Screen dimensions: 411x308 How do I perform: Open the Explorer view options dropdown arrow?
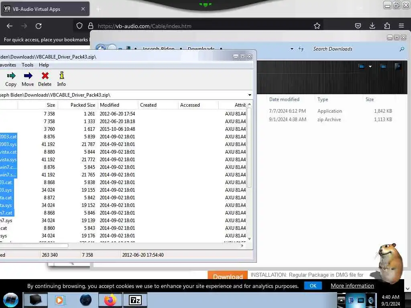pyautogui.click(x=370, y=67)
